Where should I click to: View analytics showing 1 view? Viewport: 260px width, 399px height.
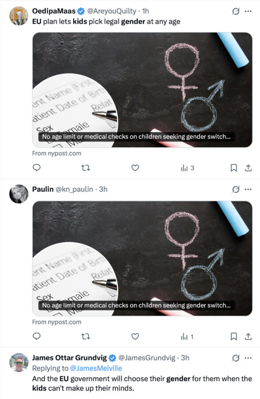[x=187, y=336]
